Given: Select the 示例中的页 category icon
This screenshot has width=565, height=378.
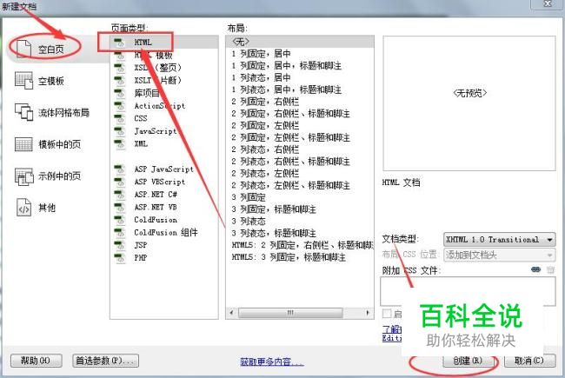Looking at the screenshot, I should tap(23, 176).
